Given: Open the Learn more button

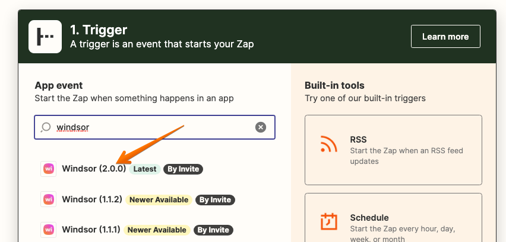Looking at the screenshot, I should point(445,36).
